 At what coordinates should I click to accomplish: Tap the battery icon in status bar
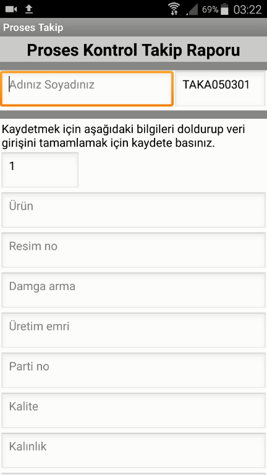(x=224, y=9)
